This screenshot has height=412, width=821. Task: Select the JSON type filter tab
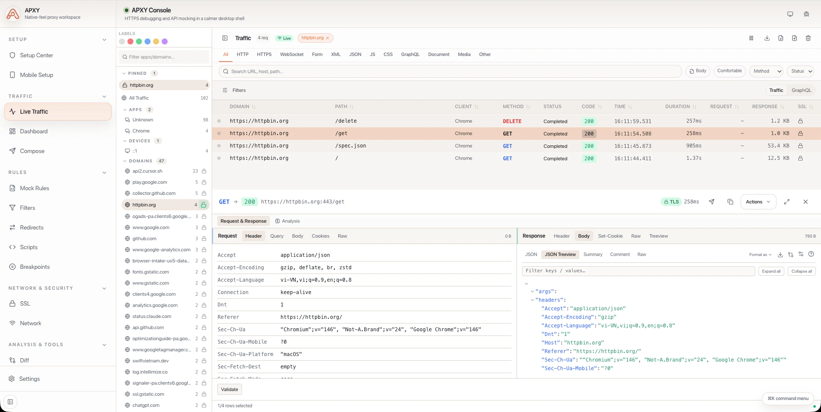pyautogui.click(x=355, y=54)
